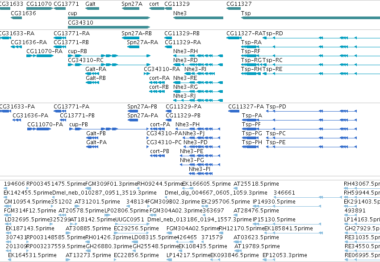Click the Galt gene label
The height and width of the screenshot is (262, 380).
pos(90,4)
